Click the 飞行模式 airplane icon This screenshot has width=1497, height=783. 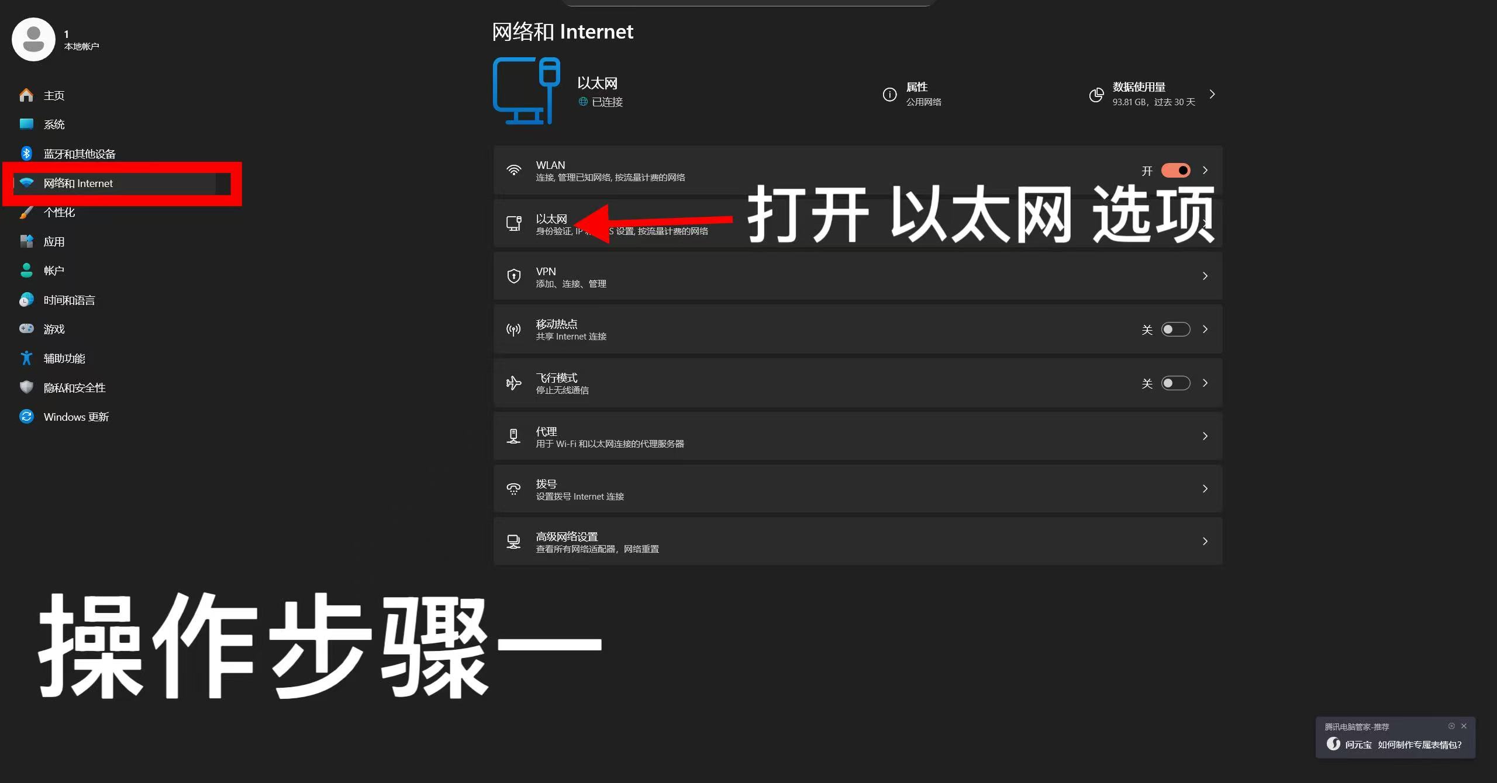(x=513, y=383)
